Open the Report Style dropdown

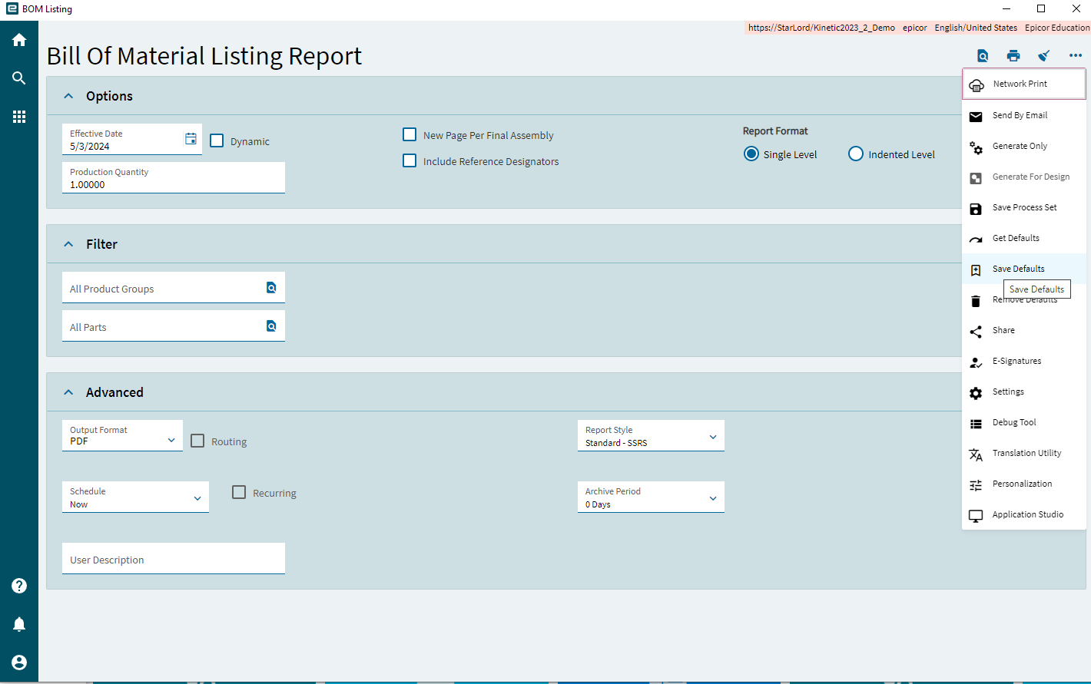[x=715, y=435]
